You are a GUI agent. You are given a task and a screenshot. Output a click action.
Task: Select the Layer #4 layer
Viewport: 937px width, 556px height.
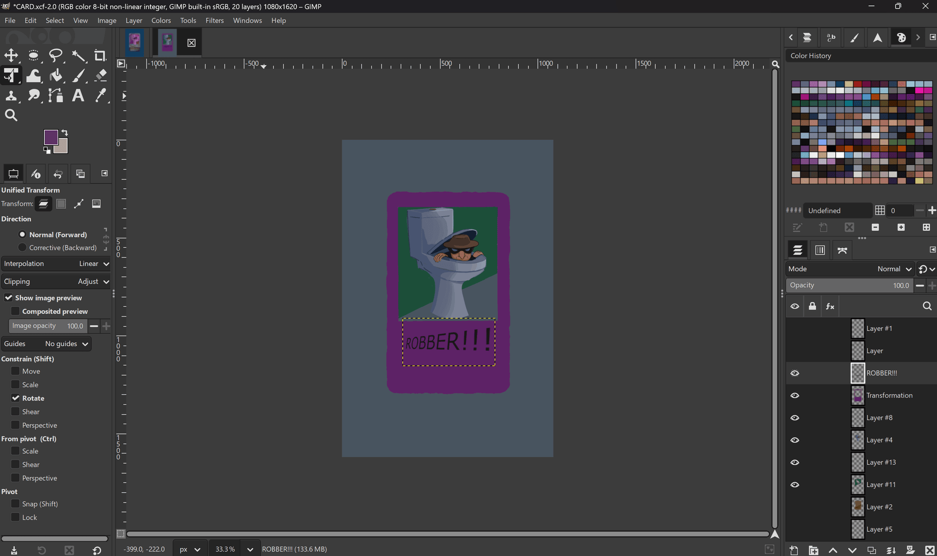point(879,440)
